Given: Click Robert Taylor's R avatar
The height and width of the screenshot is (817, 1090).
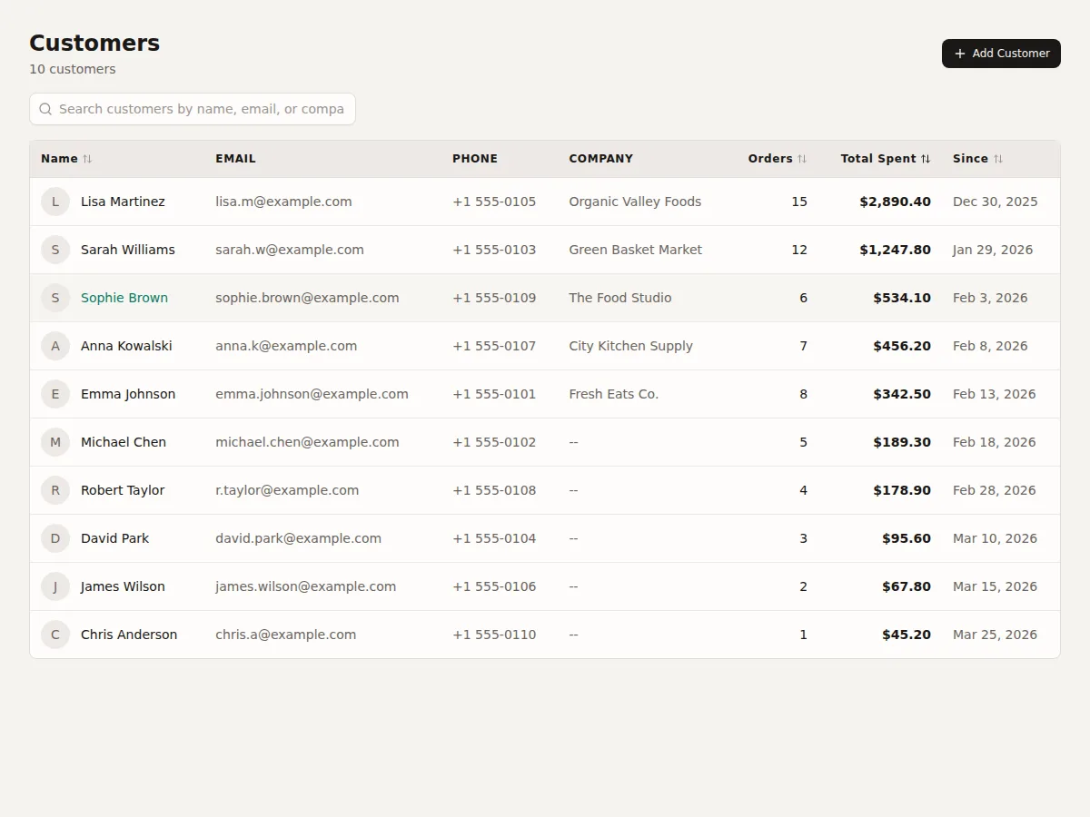Looking at the screenshot, I should (55, 490).
